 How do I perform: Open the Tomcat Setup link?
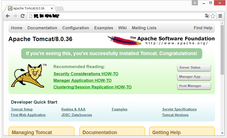(x=22, y=109)
